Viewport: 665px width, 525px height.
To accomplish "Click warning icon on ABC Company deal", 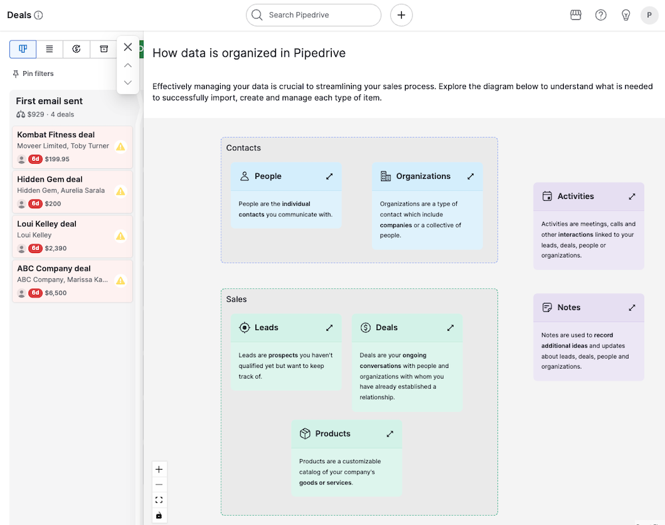I will click(x=121, y=280).
